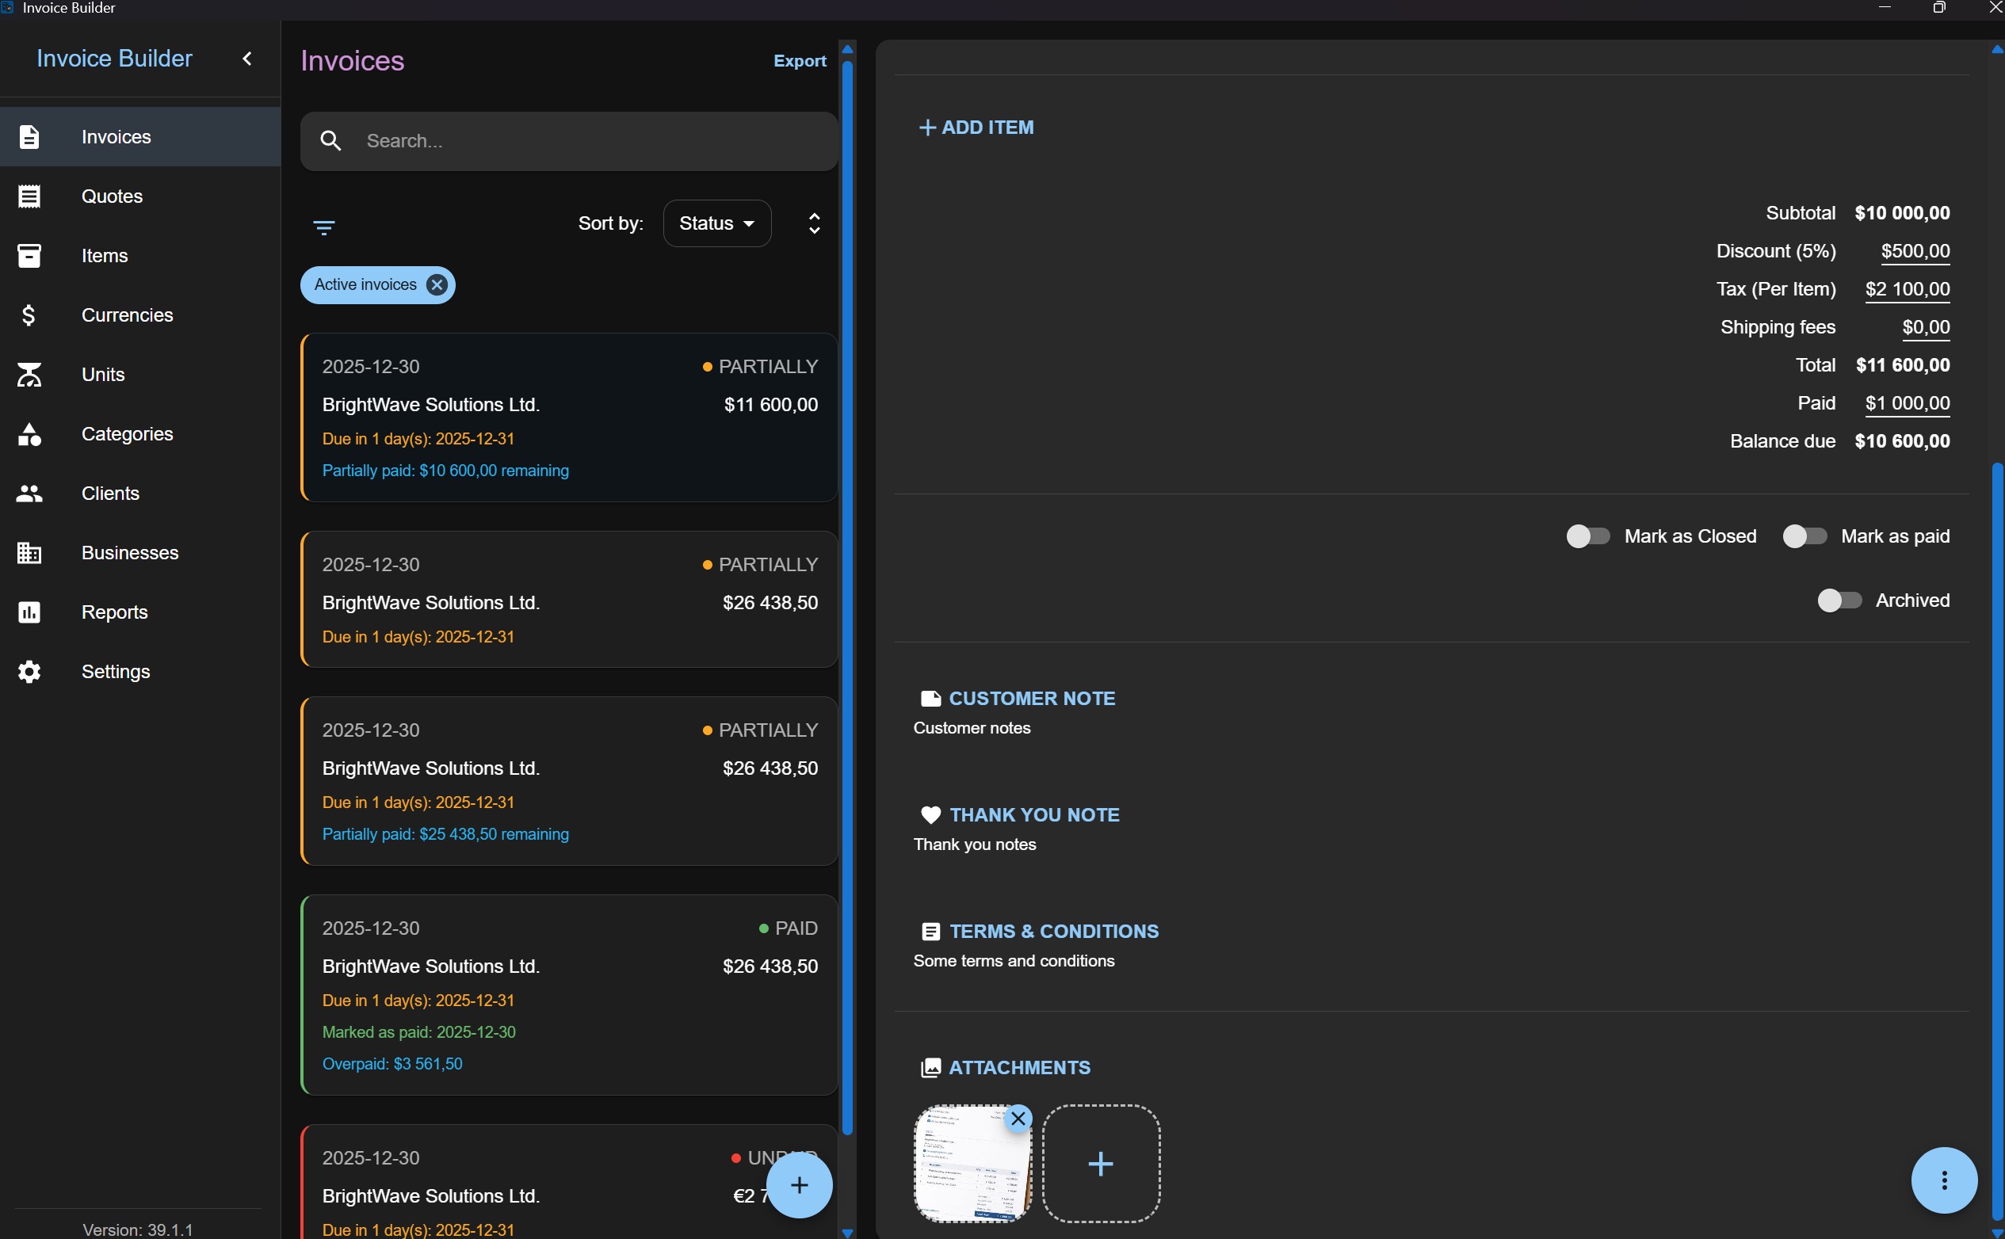Add a new attachment via the plus box
The height and width of the screenshot is (1239, 2005).
pyautogui.click(x=1101, y=1164)
